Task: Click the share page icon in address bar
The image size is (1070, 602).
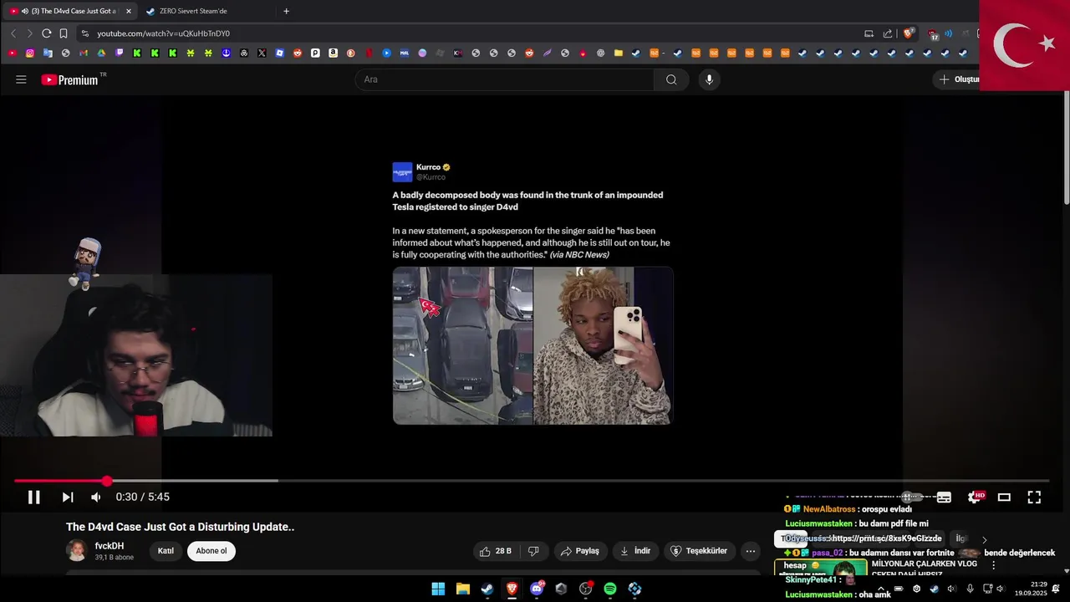Action: point(888,33)
